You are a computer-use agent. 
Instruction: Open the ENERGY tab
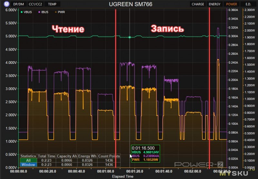click(x=214, y=4)
